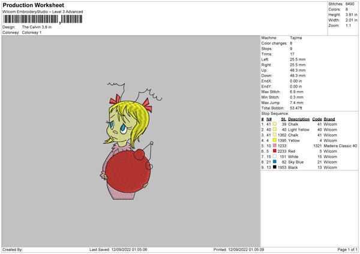Click the EndX value '0.00 in'

point(296,81)
